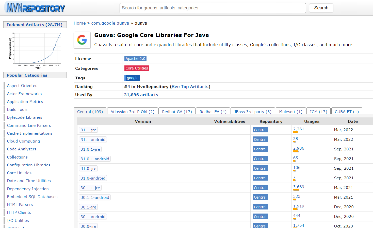The image size is (373, 228).
Task: Open 444 usages link
Action: (x=297, y=216)
